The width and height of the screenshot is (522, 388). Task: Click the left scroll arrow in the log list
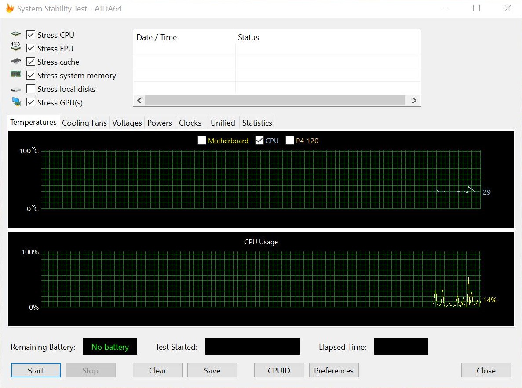(x=139, y=100)
